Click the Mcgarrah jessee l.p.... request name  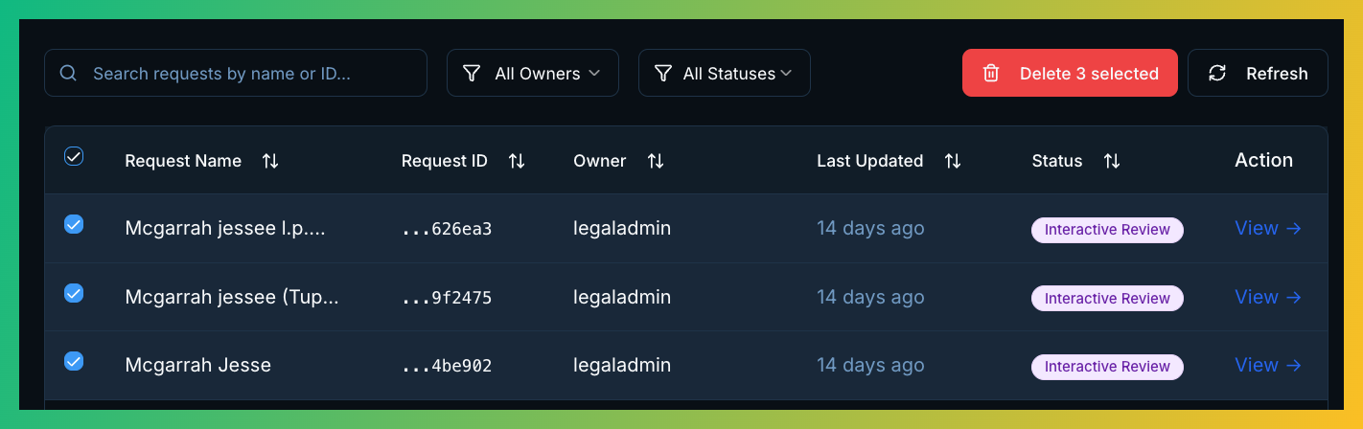[x=225, y=228]
